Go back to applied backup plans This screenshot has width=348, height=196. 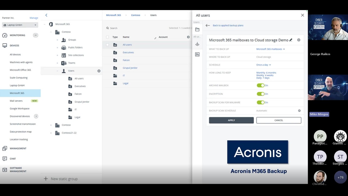pyautogui.click(x=228, y=25)
